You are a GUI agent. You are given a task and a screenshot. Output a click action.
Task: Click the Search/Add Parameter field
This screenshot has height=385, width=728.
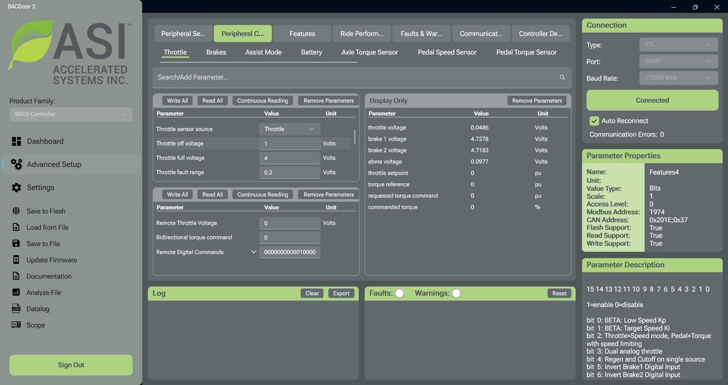click(362, 78)
